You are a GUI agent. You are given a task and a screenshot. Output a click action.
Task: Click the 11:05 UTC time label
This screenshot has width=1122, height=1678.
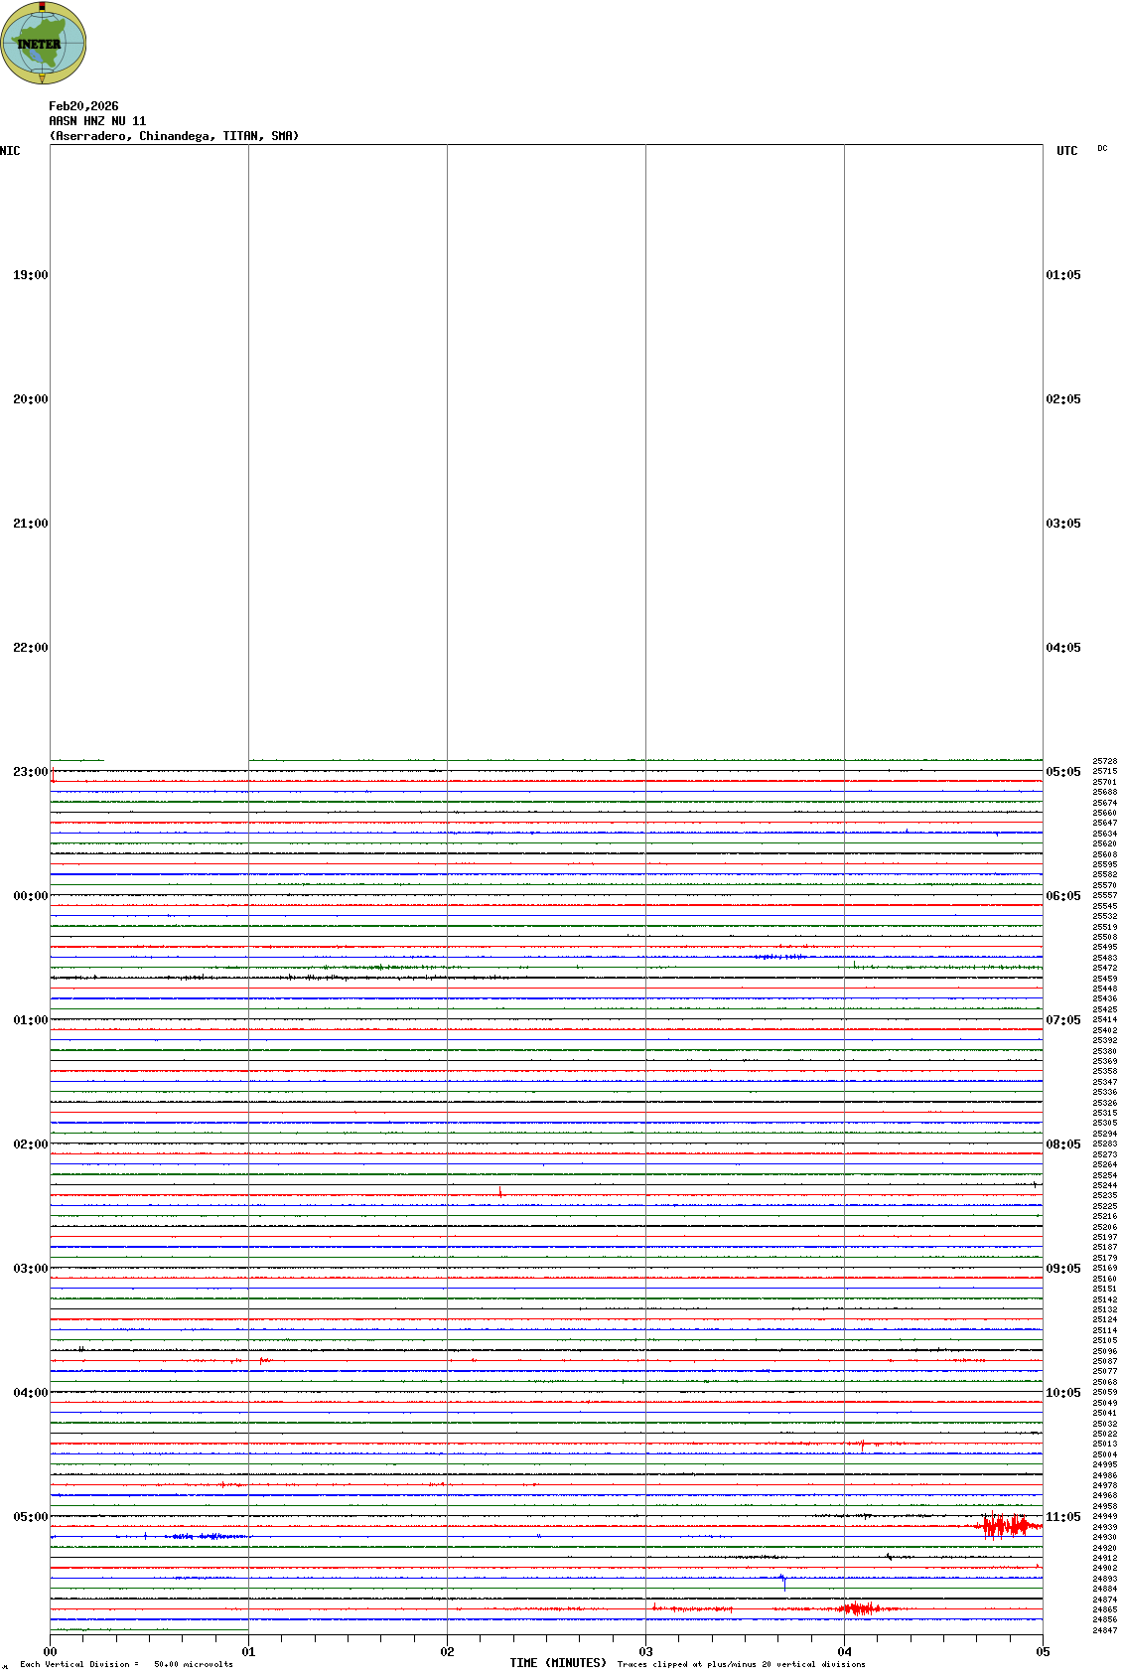[x=1062, y=1517]
